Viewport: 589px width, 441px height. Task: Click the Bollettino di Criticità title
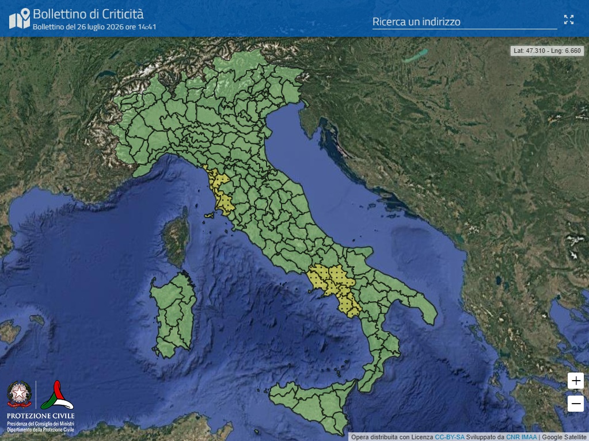pyautogui.click(x=88, y=14)
